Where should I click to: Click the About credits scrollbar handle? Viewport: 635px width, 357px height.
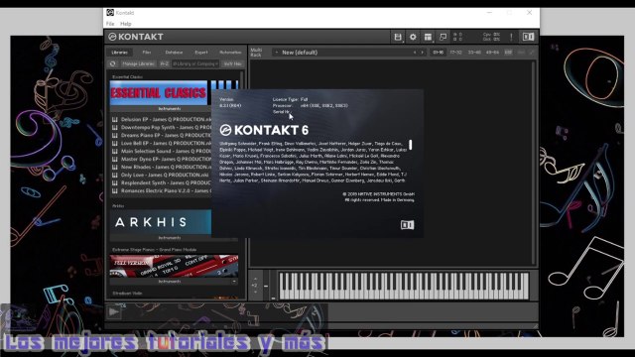(x=410, y=145)
